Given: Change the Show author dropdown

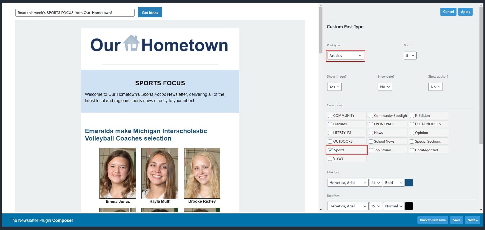Looking at the screenshot, I should point(435,87).
